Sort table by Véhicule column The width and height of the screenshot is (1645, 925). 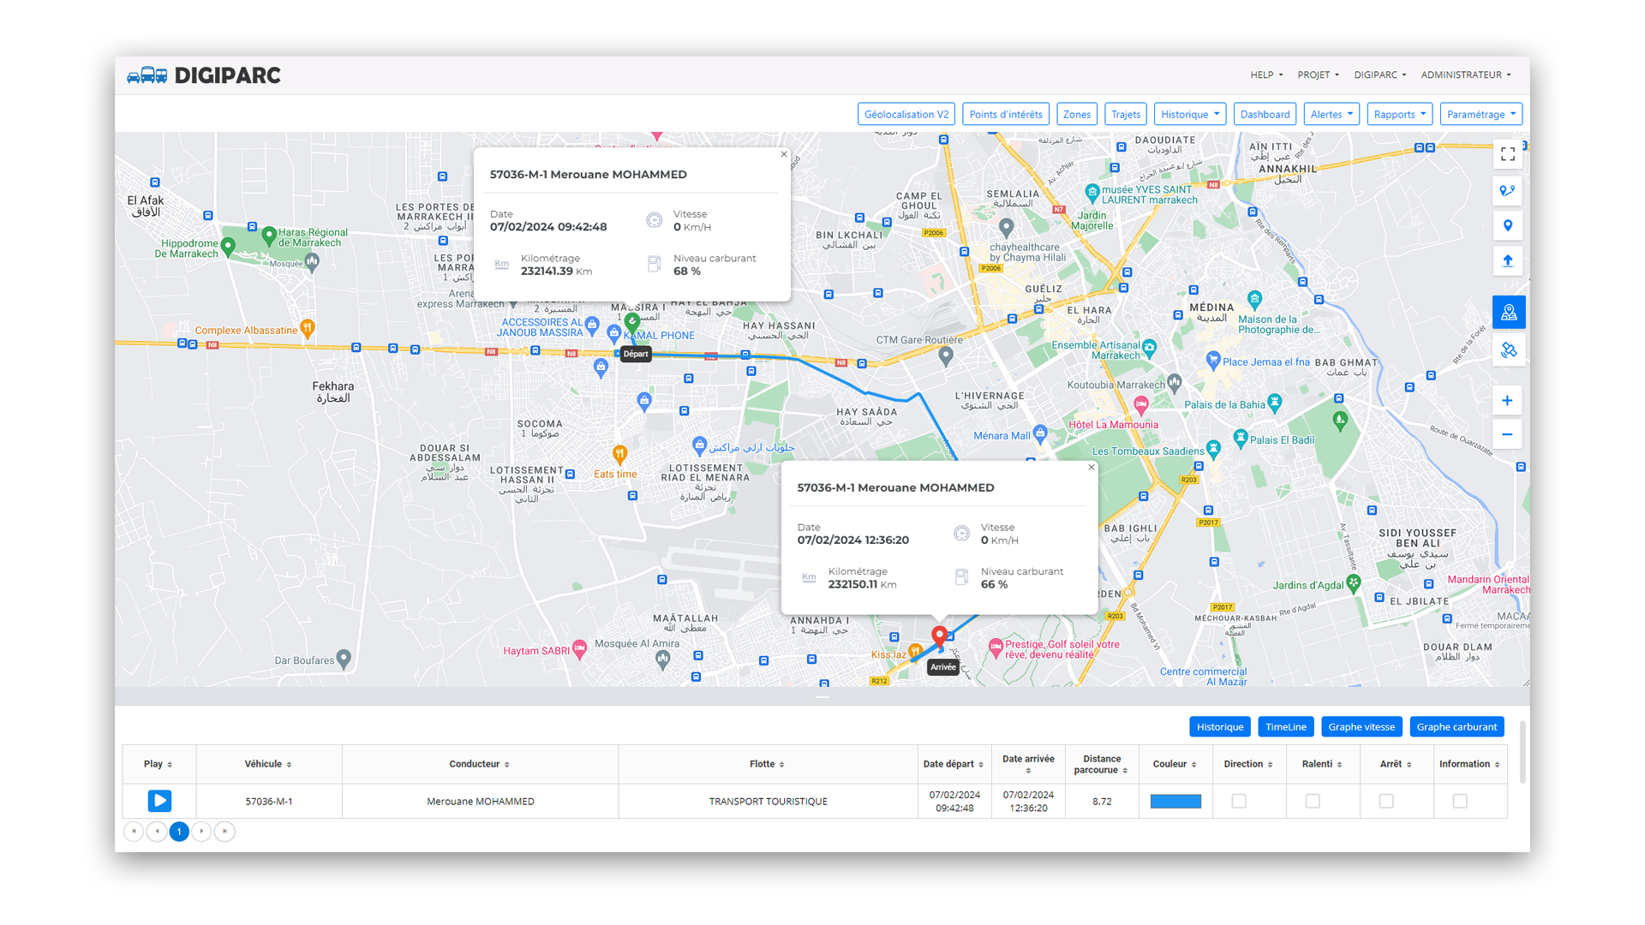(x=269, y=764)
